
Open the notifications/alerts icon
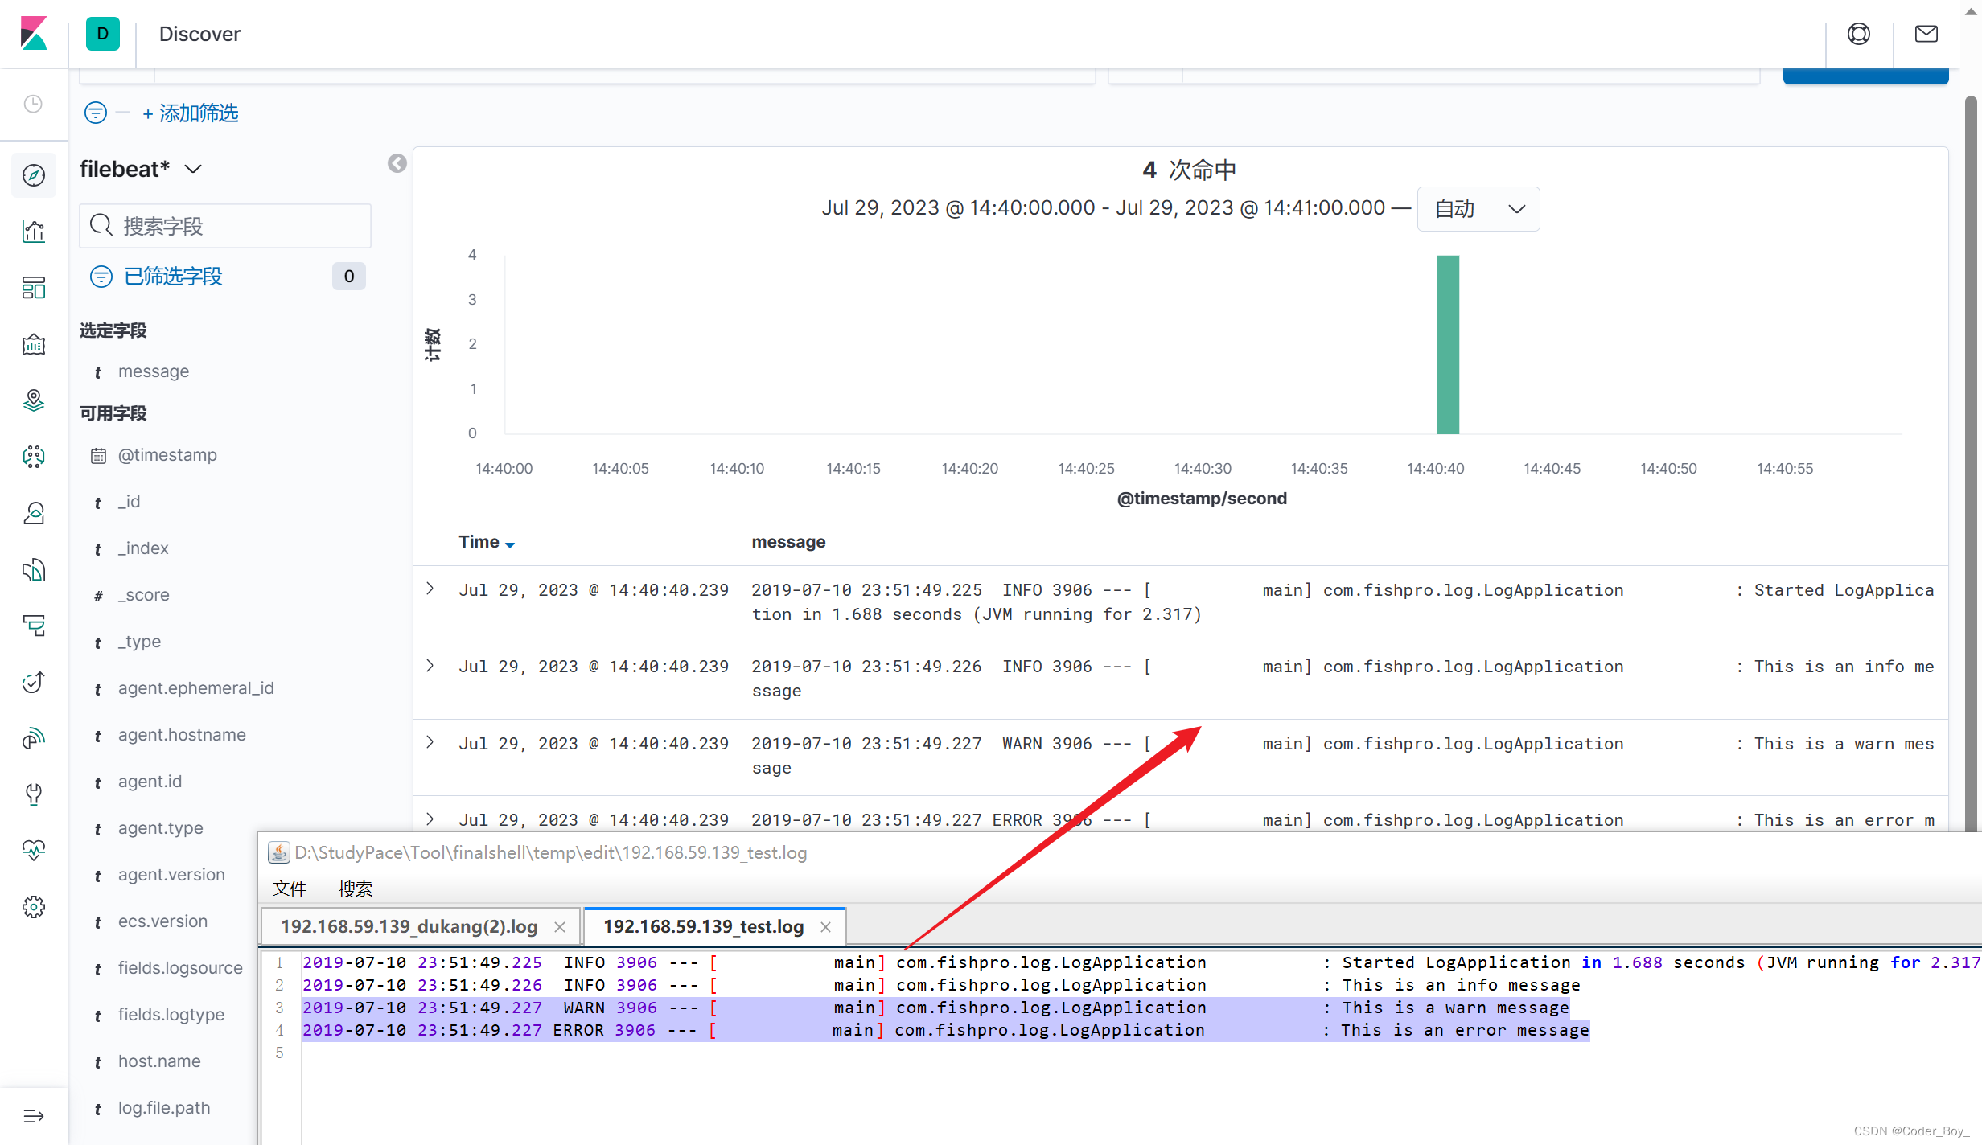pos(1926,34)
